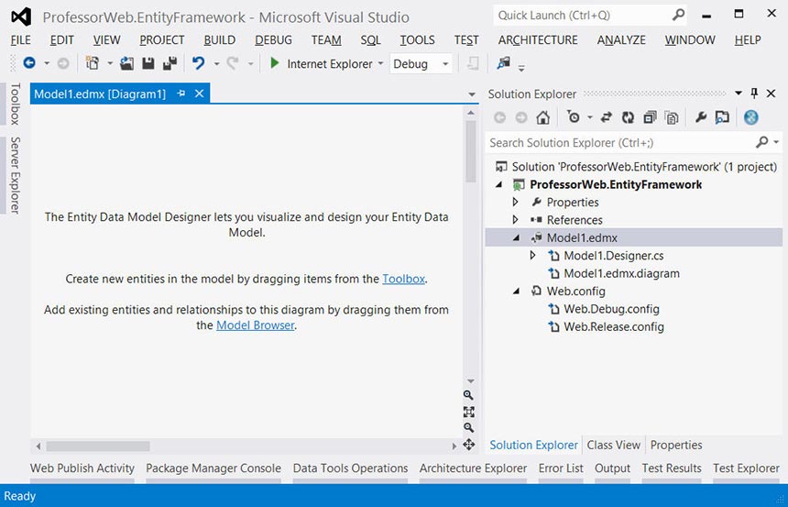Click the Pending Changes Filter clock icon

(573, 117)
